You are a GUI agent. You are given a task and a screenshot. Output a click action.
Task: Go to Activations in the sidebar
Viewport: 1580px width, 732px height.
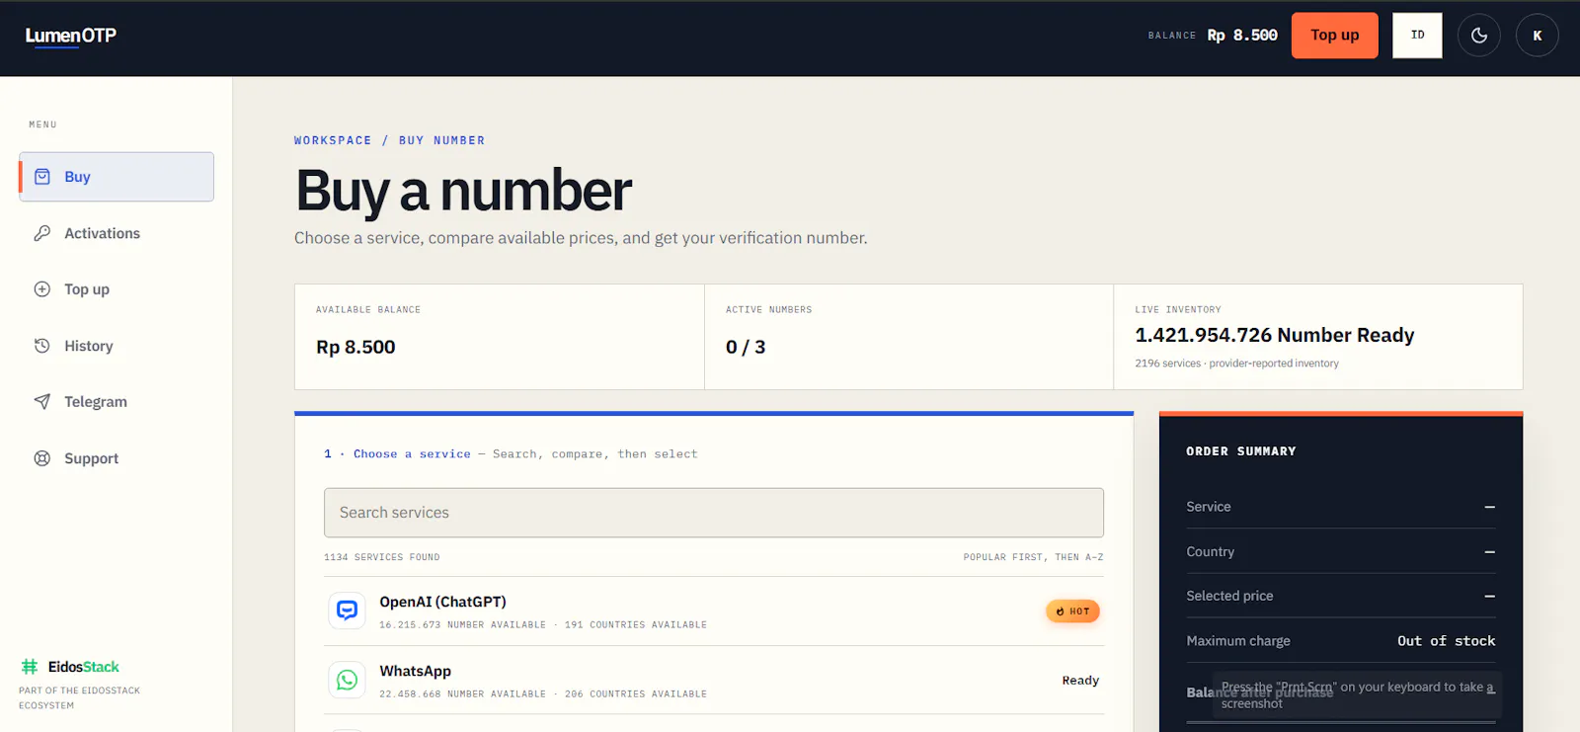[x=117, y=233]
